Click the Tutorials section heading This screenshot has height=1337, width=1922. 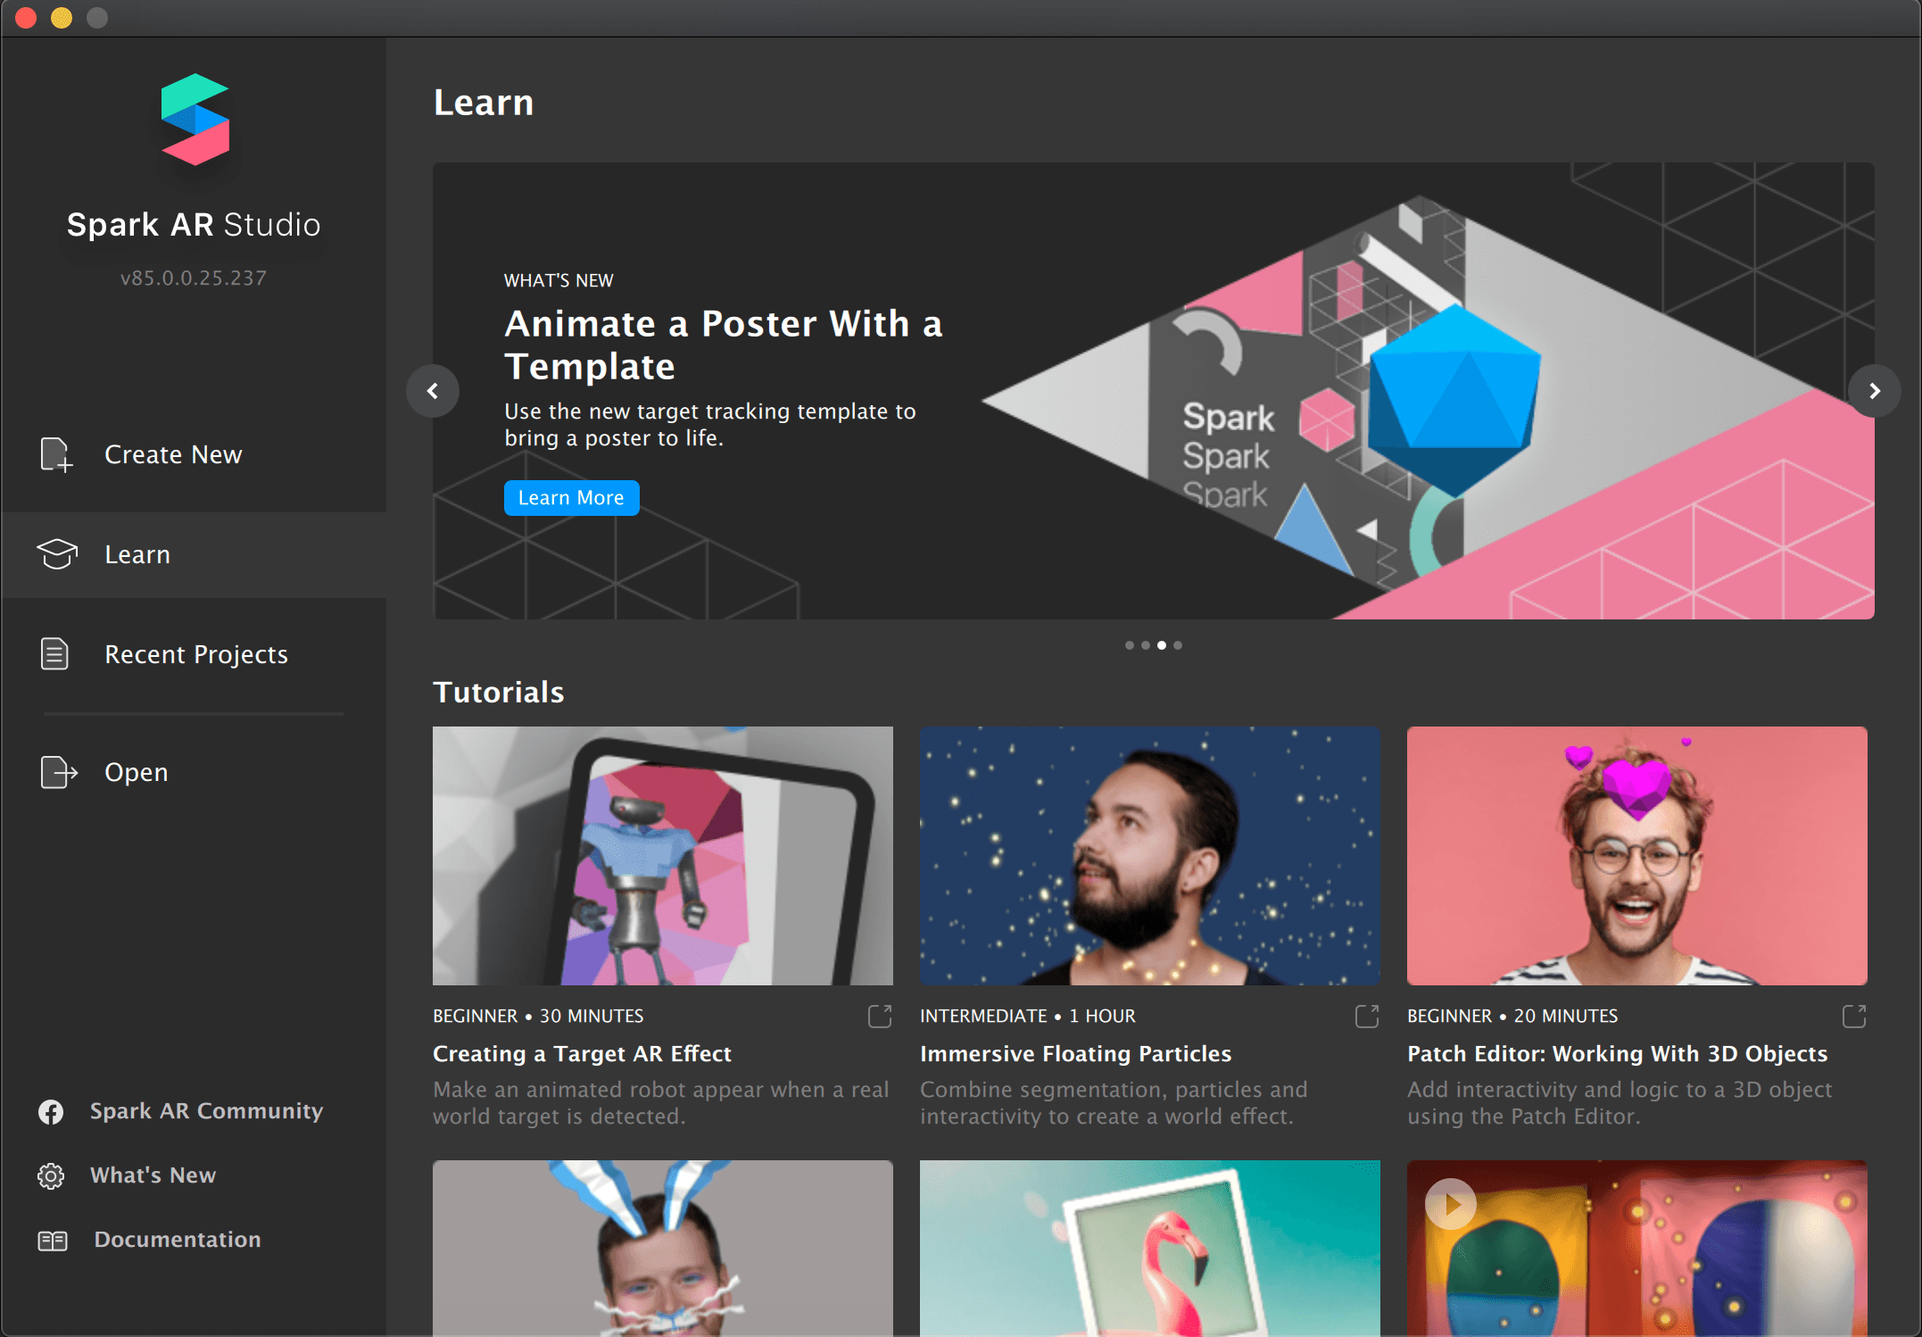[x=499, y=692]
